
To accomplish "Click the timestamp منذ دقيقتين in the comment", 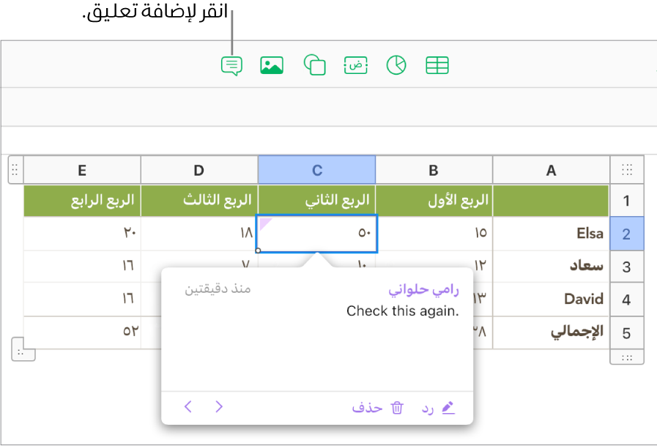I will pos(218,289).
